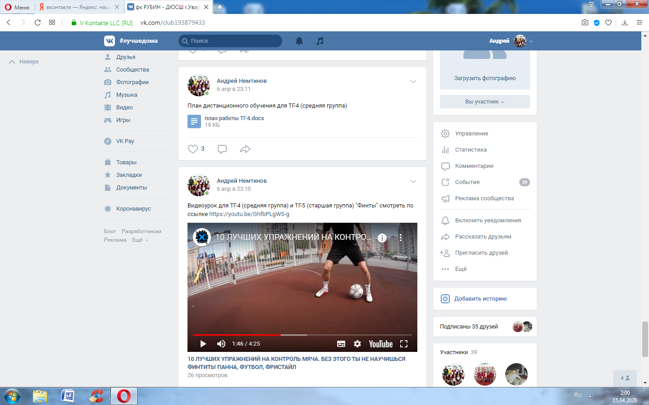Screen dimensions: 649x405
Task: Expand the Вы участник membership dropdown
Action: click(484, 102)
